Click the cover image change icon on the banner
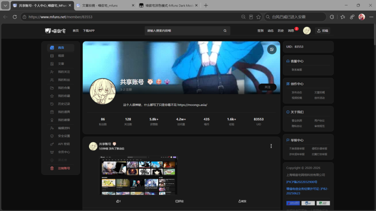 (272, 49)
